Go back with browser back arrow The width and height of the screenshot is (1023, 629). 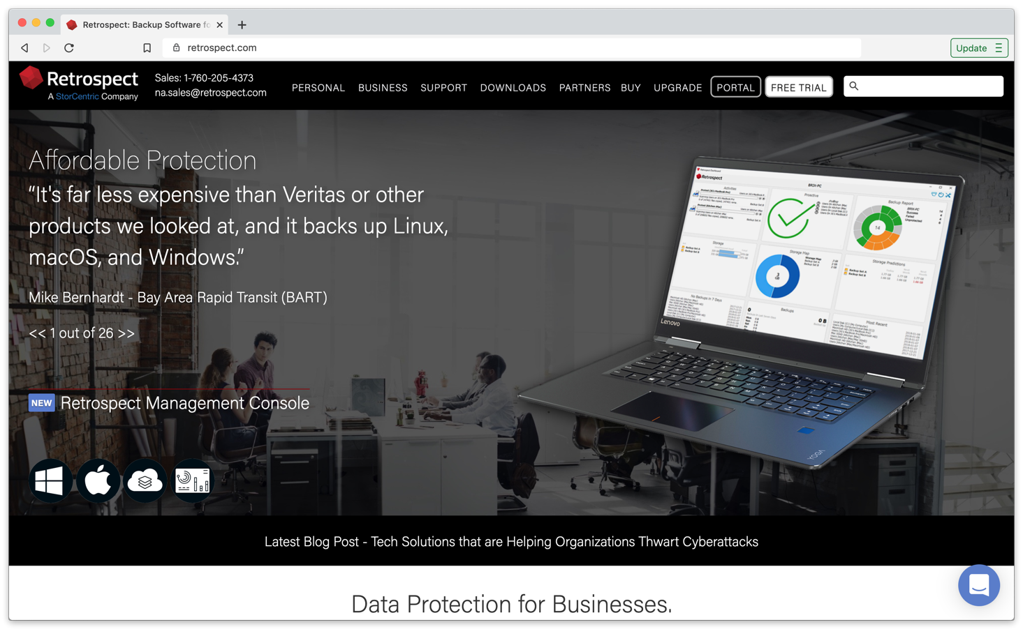pyautogui.click(x=24, y=48)
